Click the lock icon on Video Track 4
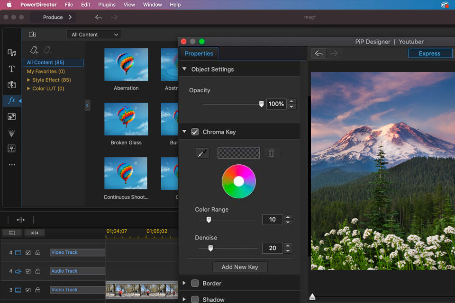 (38, 252)
